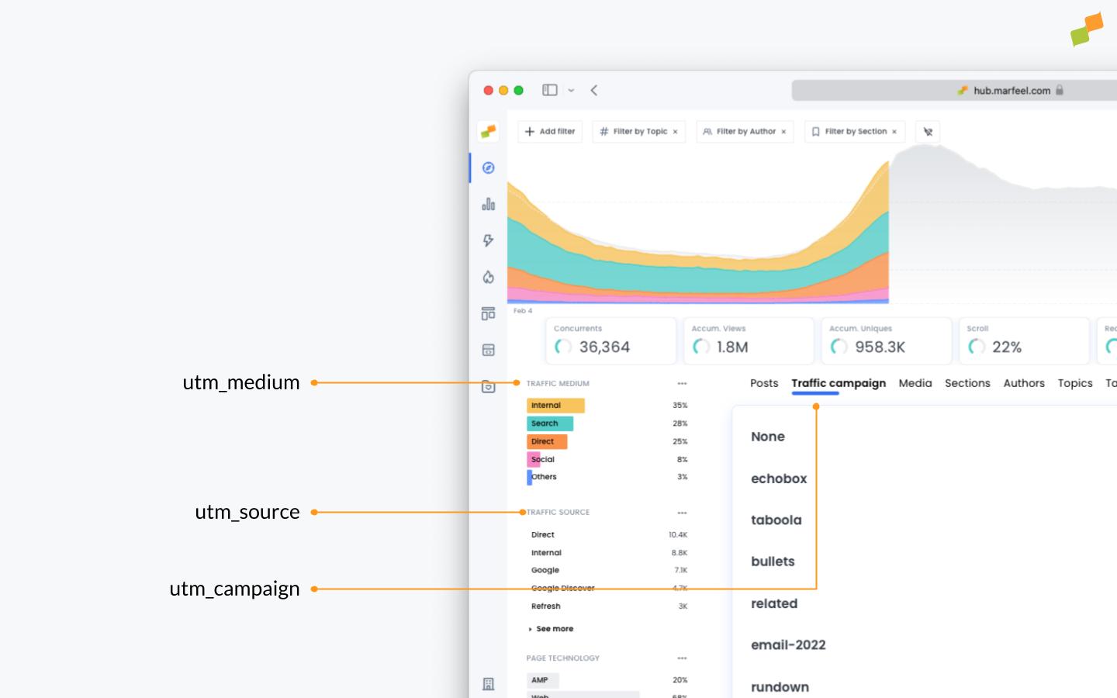Screen dimensions: 1117x698
Task: Open the dashboard layout icon in sidebar
Action: click(488, 313)
